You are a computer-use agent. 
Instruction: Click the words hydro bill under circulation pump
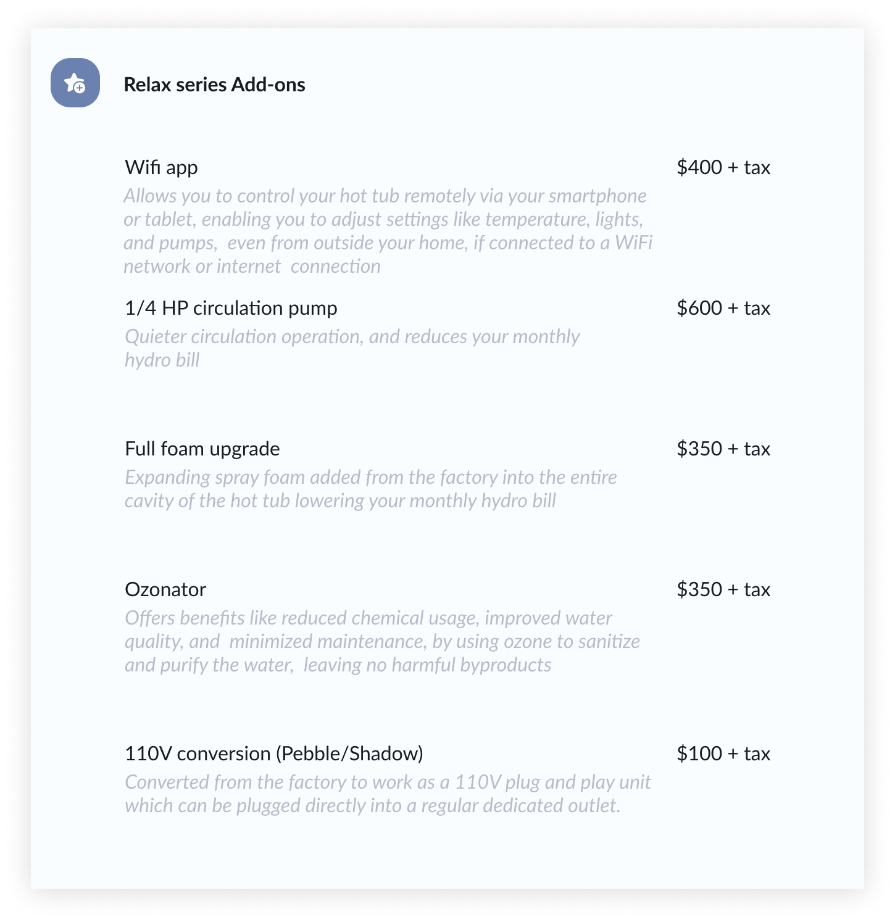[162, 360]
